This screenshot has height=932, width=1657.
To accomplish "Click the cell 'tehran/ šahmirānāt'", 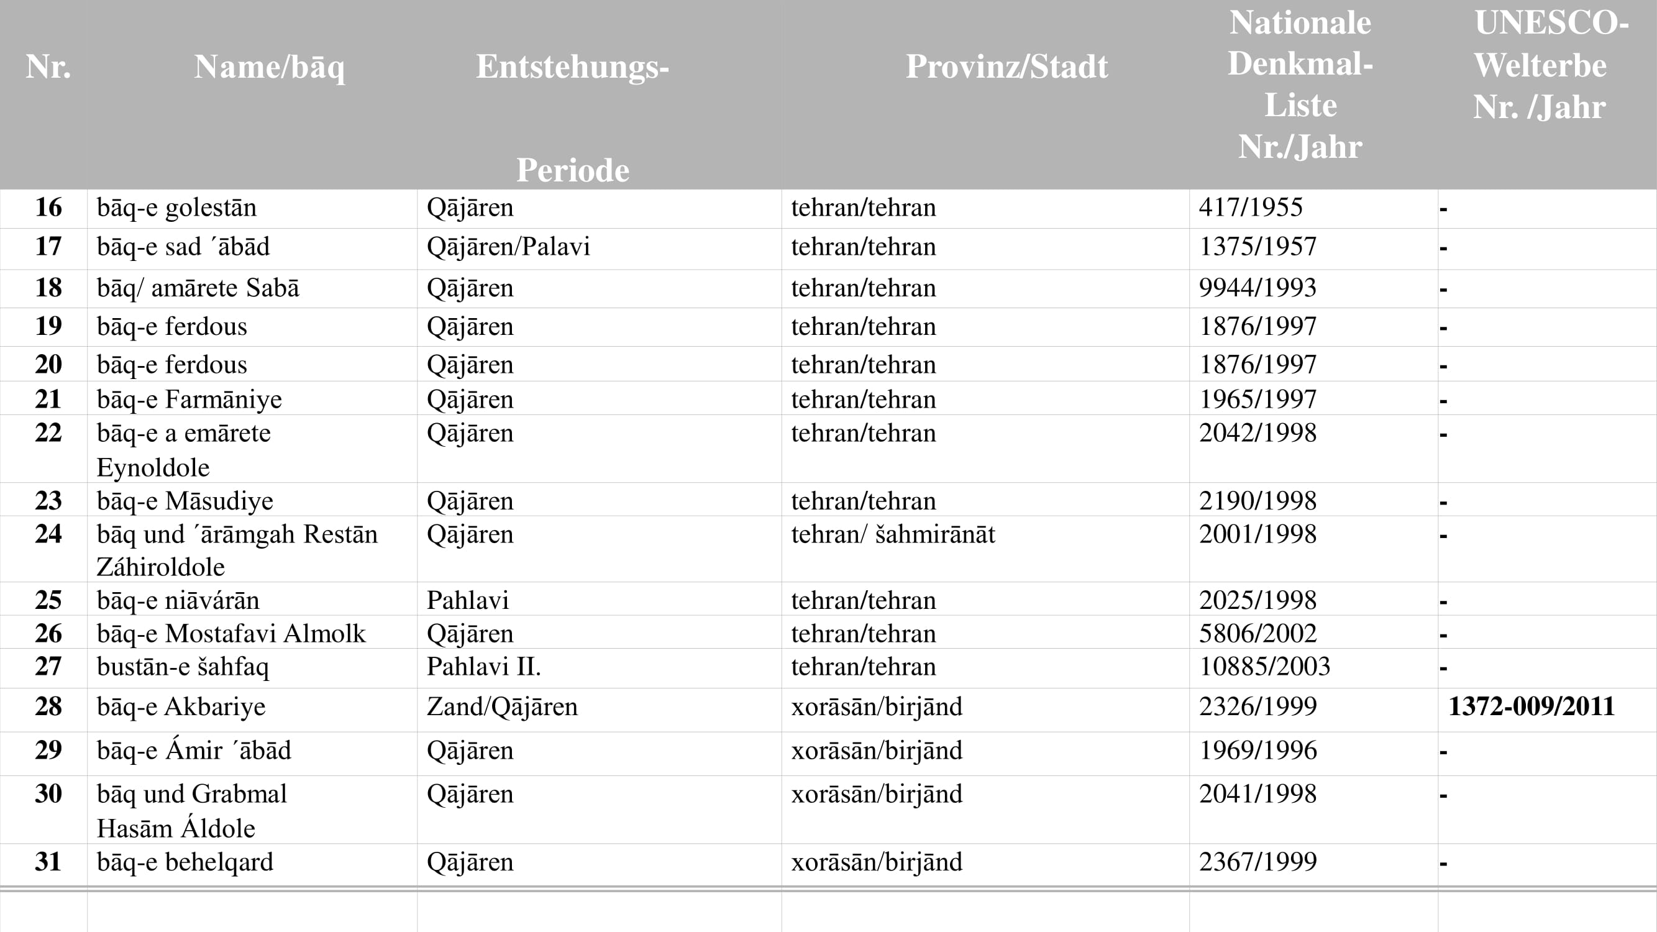I will point(893,534).
